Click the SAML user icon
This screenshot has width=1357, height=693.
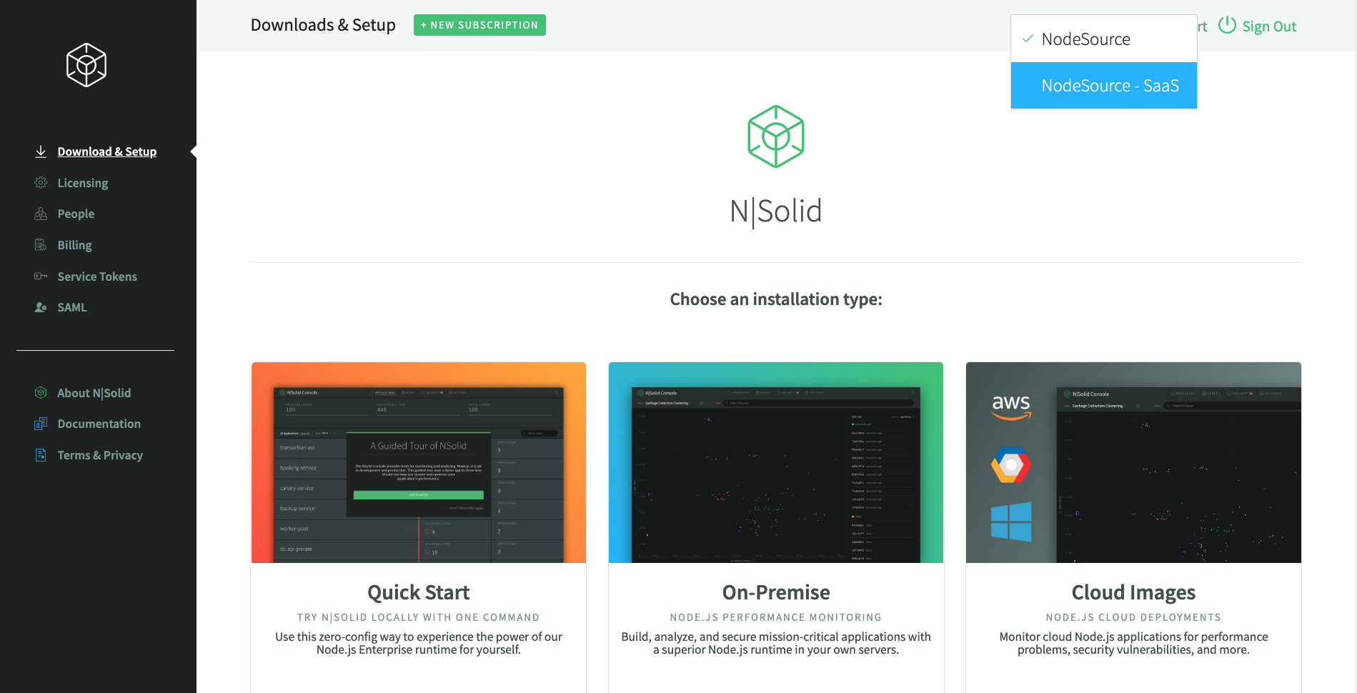(41, 307)
